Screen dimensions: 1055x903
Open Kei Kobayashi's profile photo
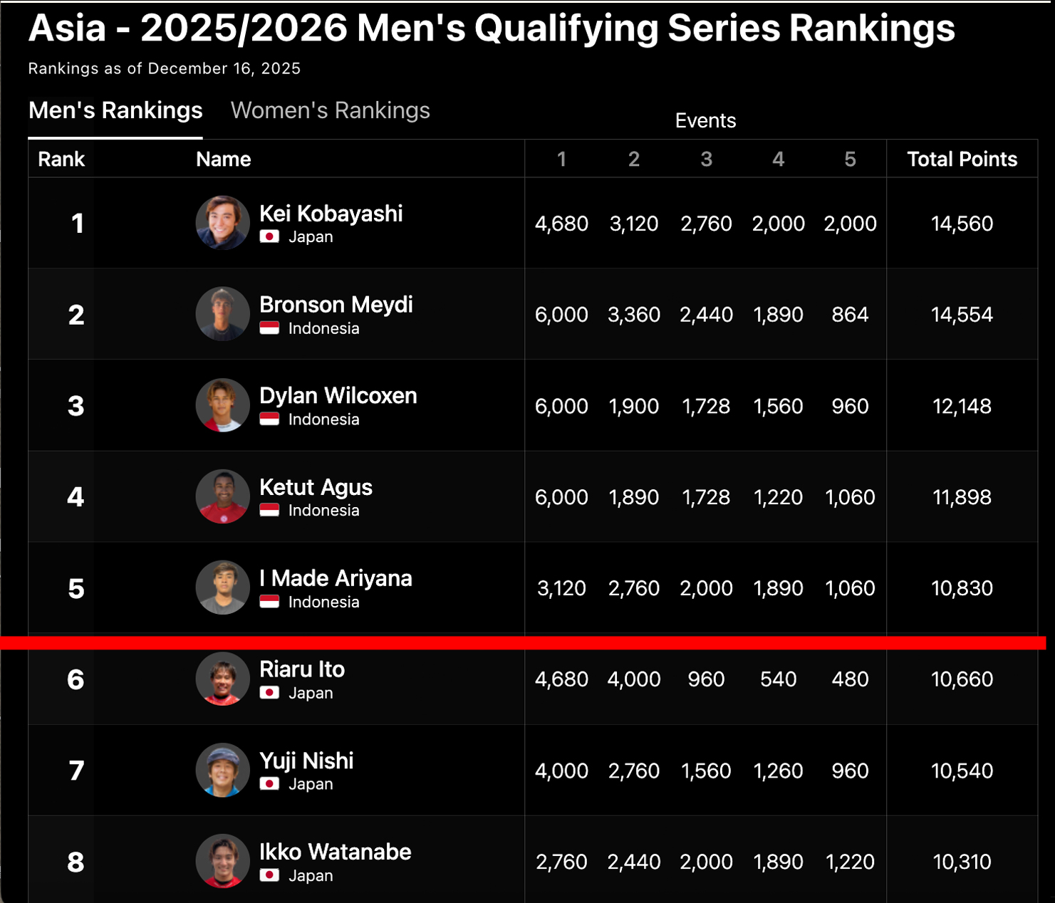pos(222,223)
